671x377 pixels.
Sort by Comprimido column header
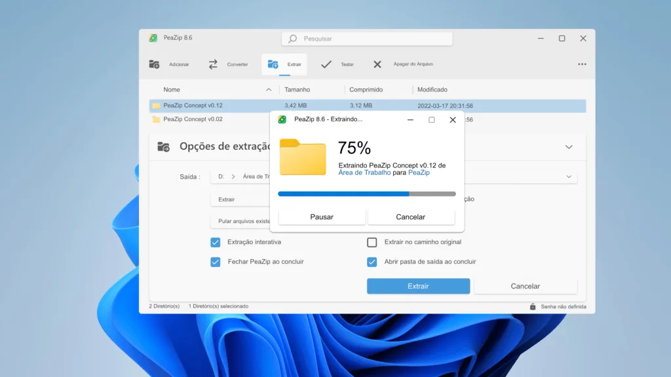[x=366, y=89]
